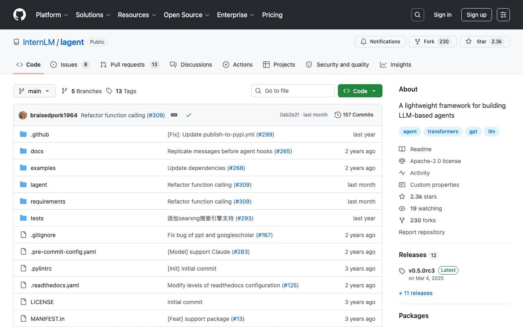Image resolution: width=523 pixels, height=327 pixels.
Task: Open the .github folder icon
Action: 23,134
